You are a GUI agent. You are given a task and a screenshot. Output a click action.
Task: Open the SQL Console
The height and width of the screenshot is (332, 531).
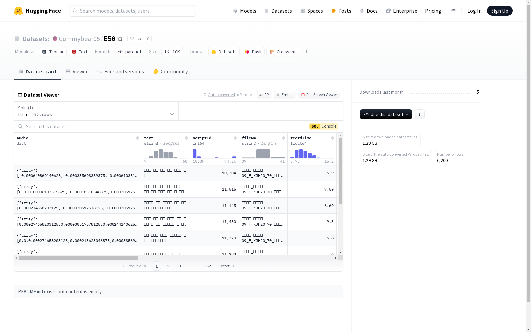coord(324,126)
